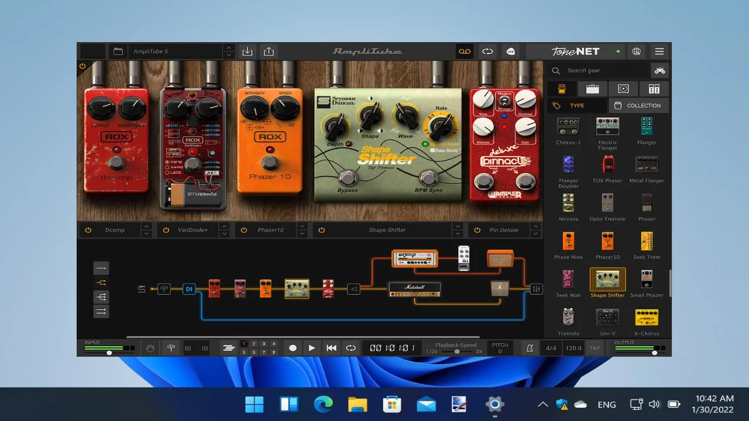Select the Marshall amp head in chain

pos(414,289)
